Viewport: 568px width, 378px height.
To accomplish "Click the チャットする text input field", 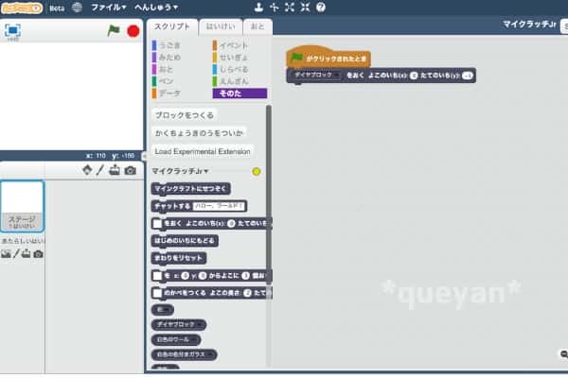I will tap(219, 206).
